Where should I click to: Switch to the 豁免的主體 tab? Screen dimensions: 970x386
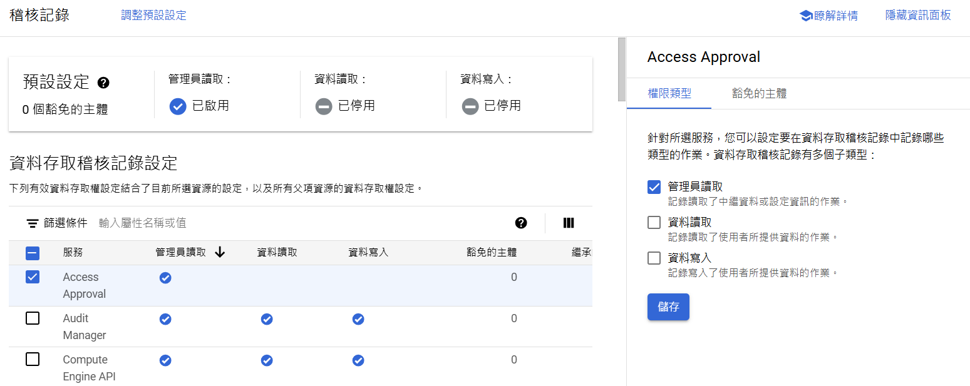(x=759, y=94)
